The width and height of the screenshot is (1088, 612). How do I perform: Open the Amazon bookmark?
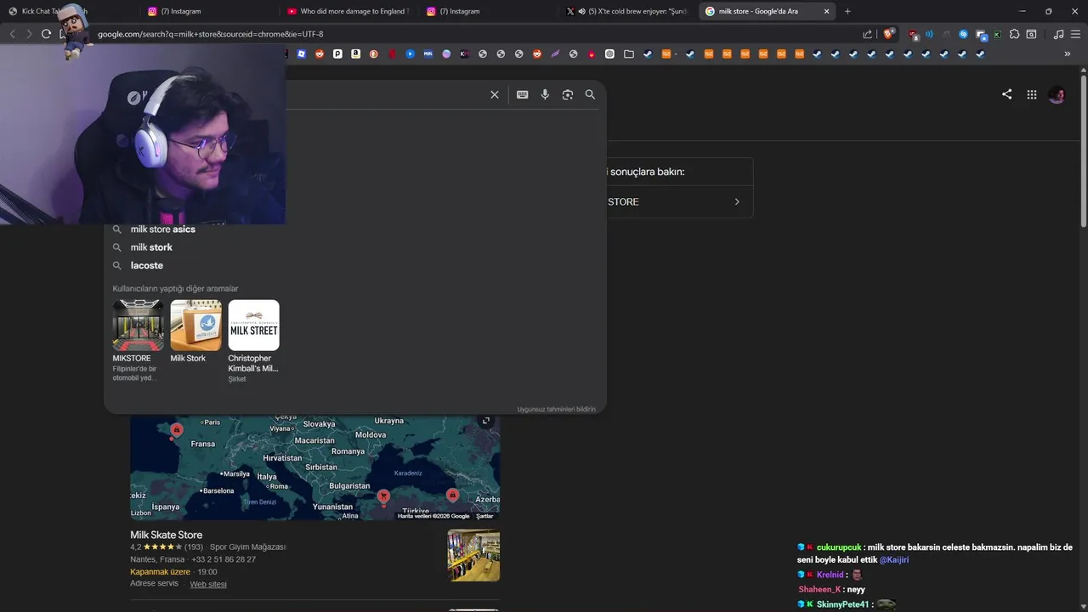click(355, 54)
